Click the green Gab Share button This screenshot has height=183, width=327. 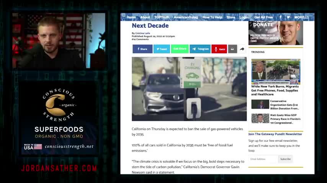click(180, 49)
